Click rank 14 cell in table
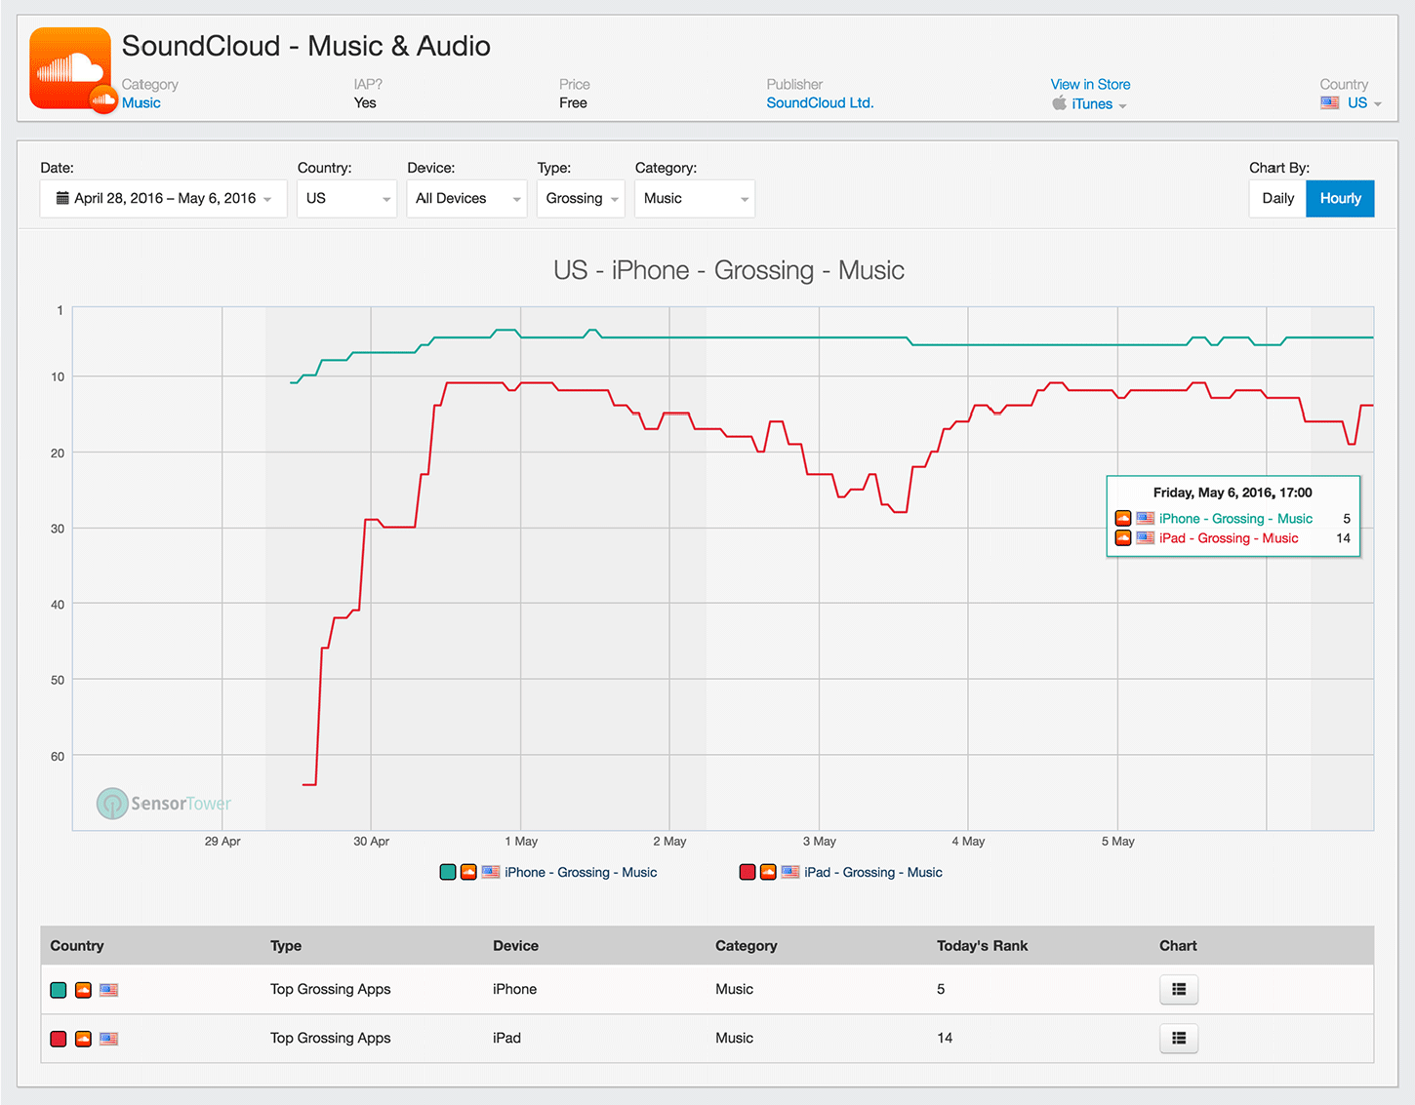 (945, 1038)
